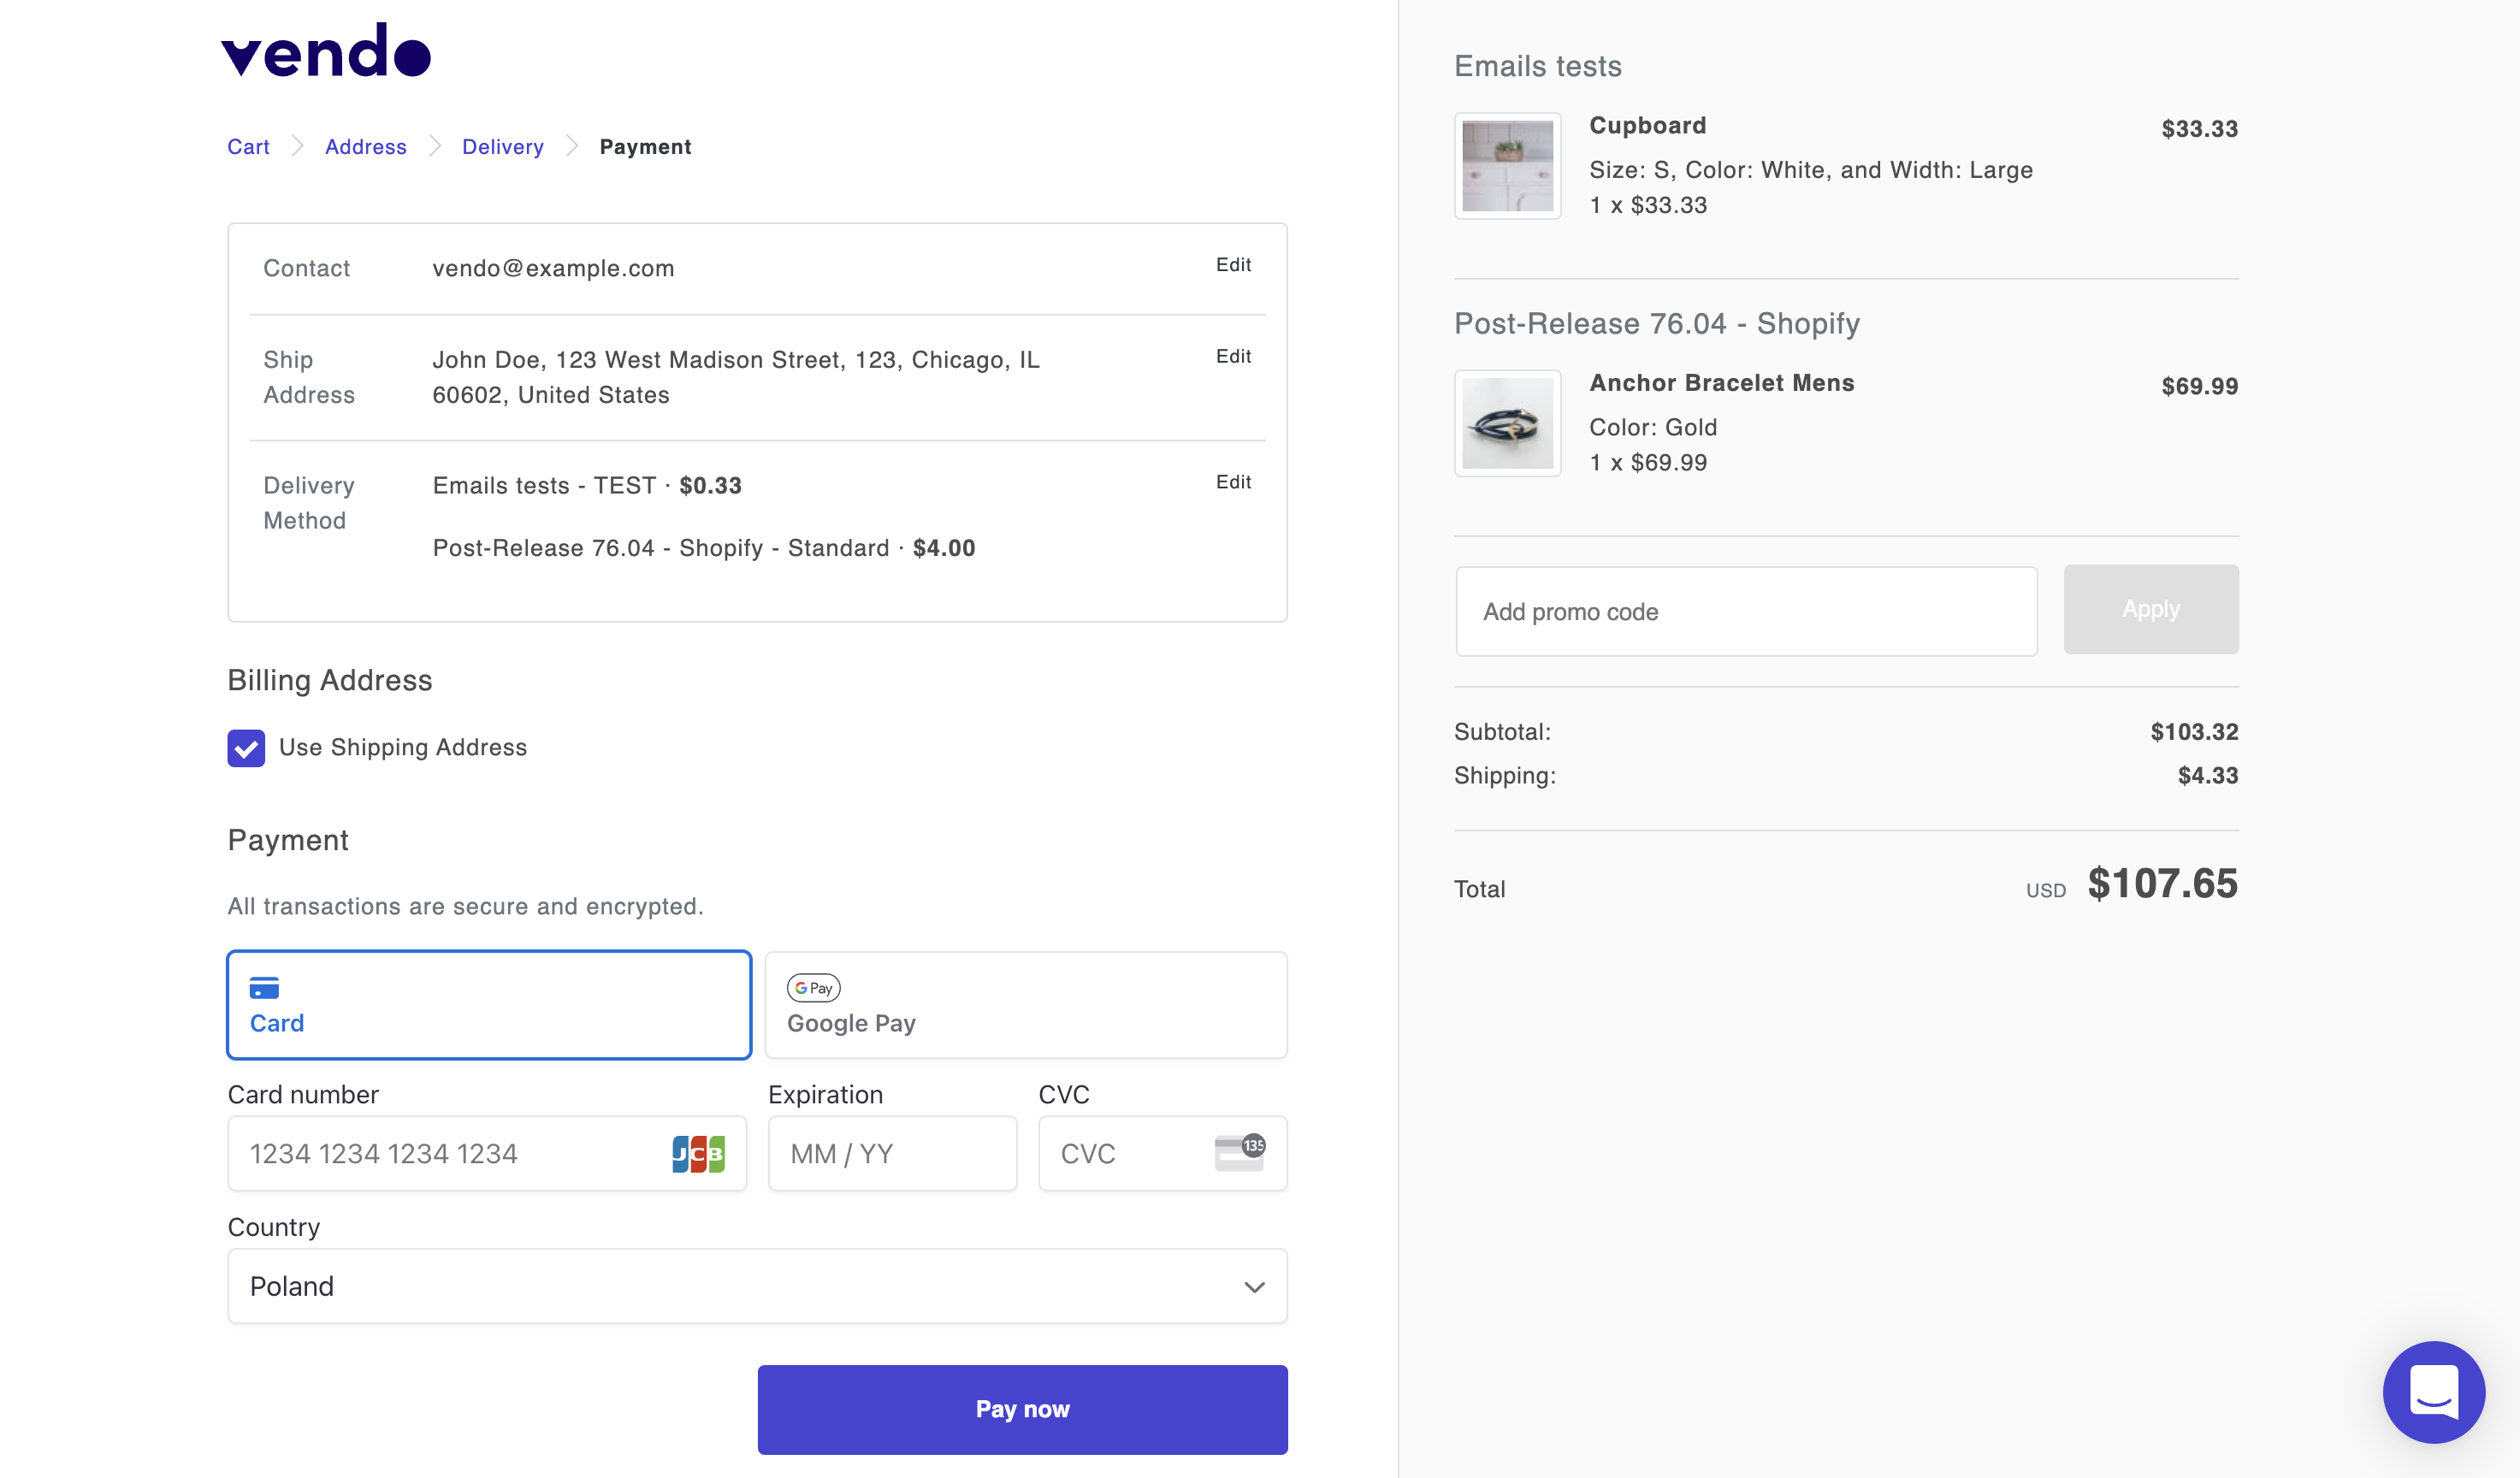Uncheck Use Shipping Address checkbox

point(246,748)
